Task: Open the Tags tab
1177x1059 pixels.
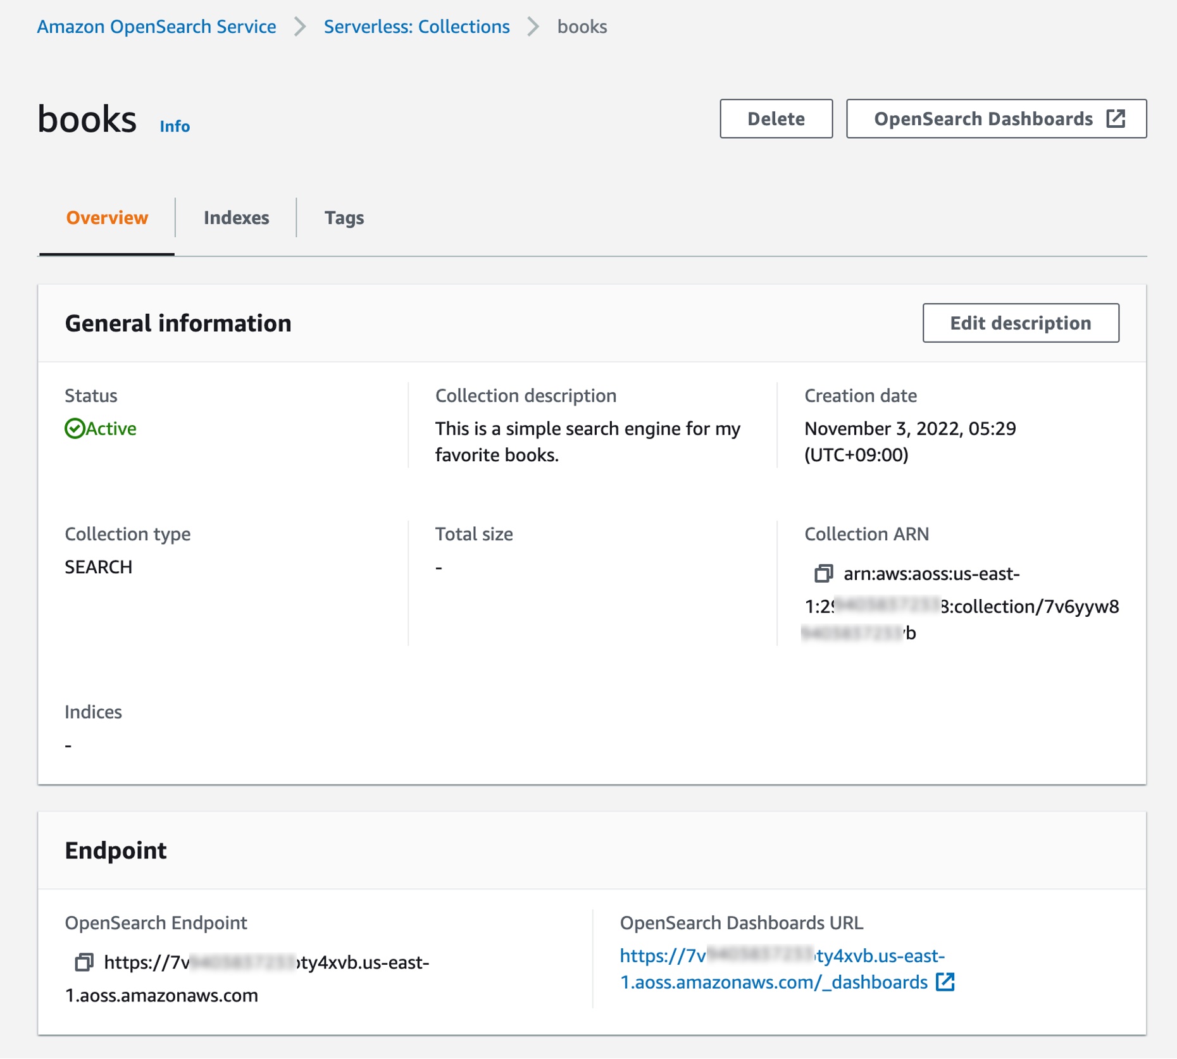Action: coord(344,217)
